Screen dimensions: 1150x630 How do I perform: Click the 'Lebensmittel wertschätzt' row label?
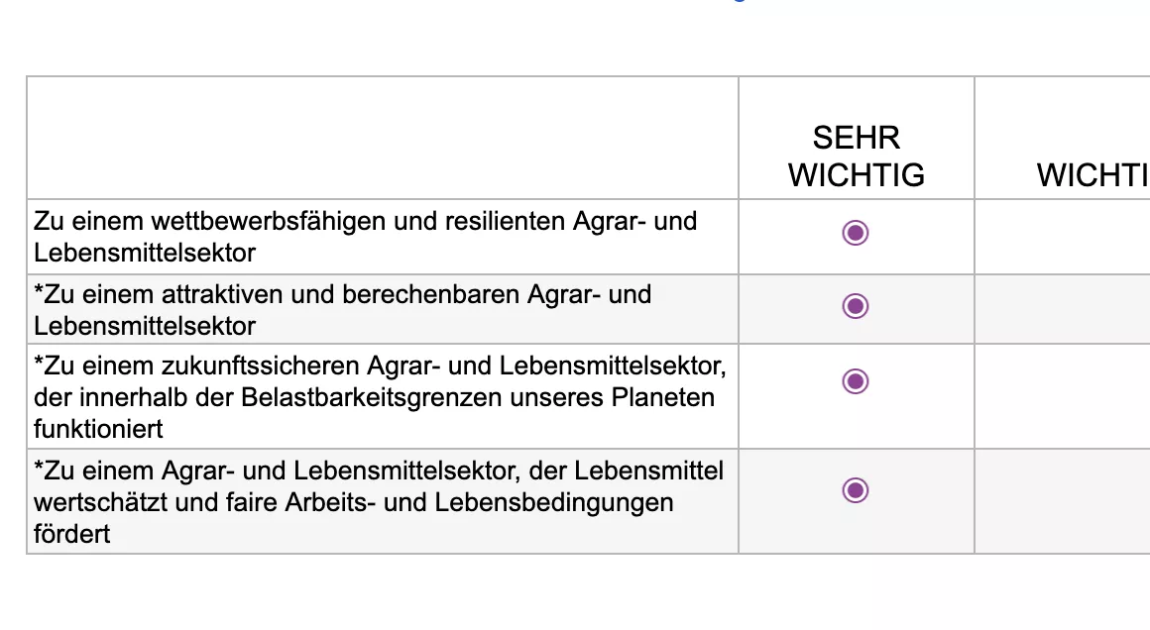(x=378, y=502)
